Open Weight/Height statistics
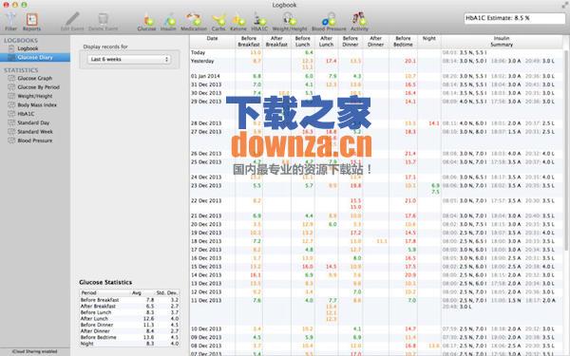Screen dimensions: 570x356 [35, 96]
